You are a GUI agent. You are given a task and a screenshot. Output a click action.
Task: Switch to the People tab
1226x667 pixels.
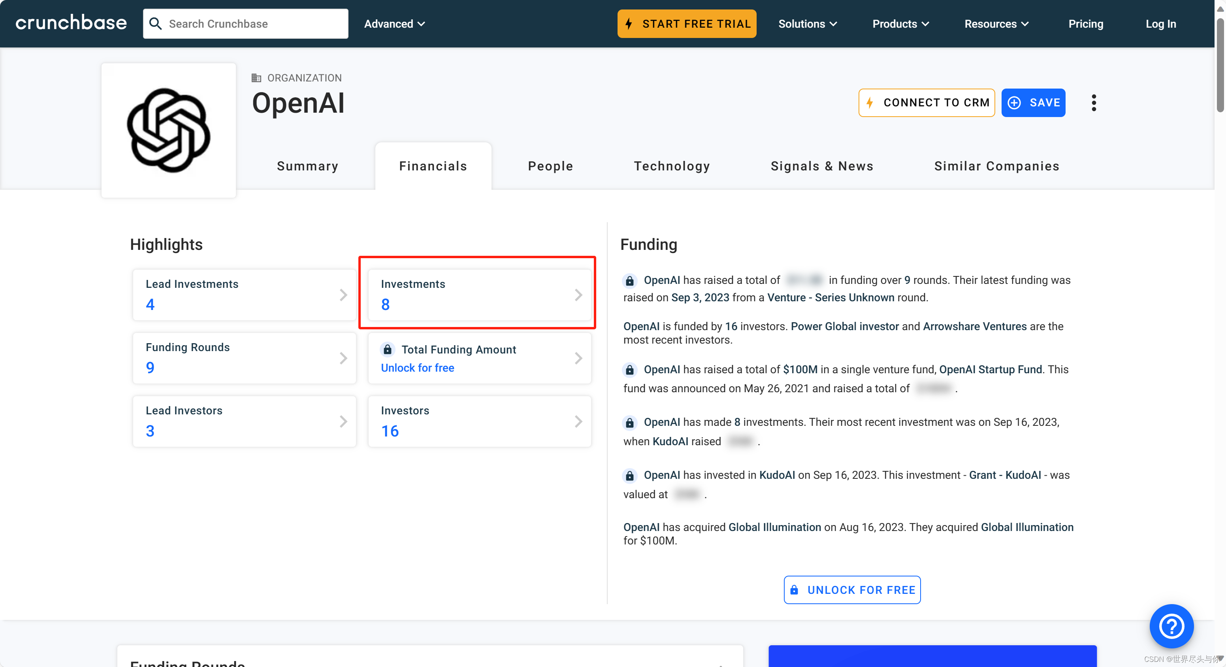point(550,165)
